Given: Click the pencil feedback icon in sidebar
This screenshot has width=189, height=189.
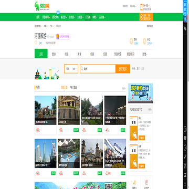Looking at the screenshot, I should pos(185,156).
